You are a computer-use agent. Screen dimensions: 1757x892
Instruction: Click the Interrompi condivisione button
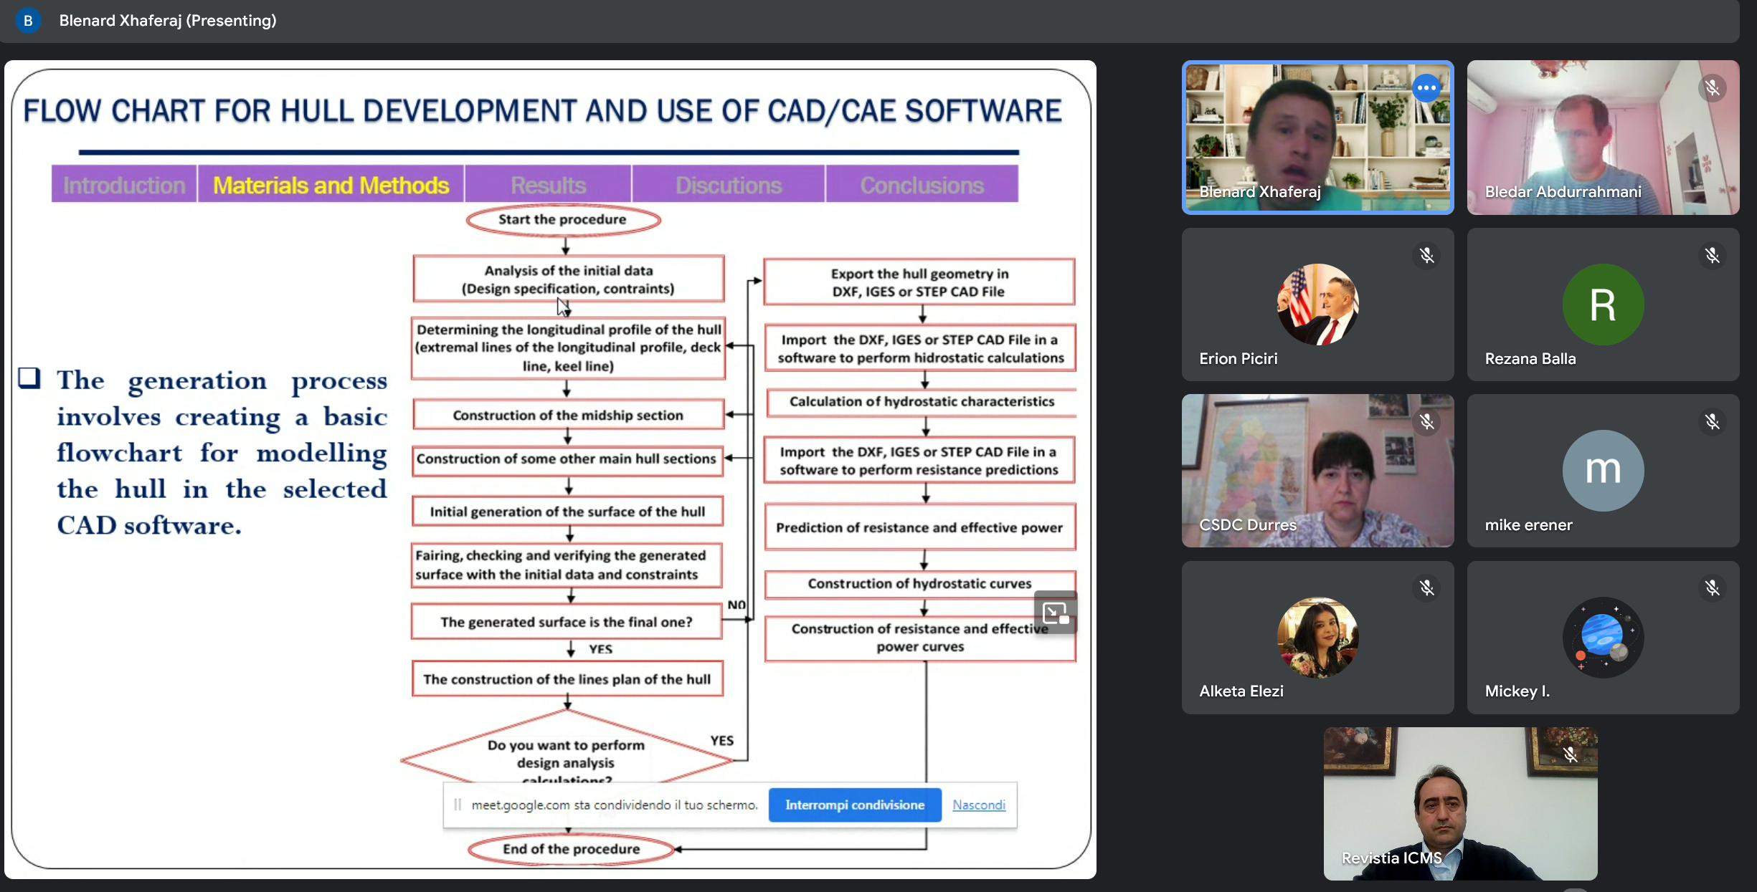(854, 805)
